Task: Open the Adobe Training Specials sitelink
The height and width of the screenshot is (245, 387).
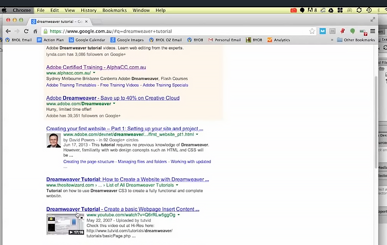Action: 165,85
